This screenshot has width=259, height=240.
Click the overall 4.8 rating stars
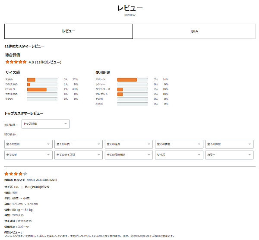click(16, 62)
